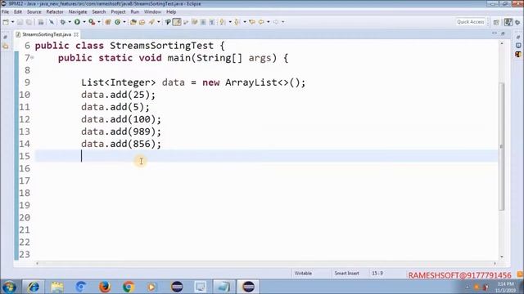Click the editor scroll down arrow

(502, 257)
